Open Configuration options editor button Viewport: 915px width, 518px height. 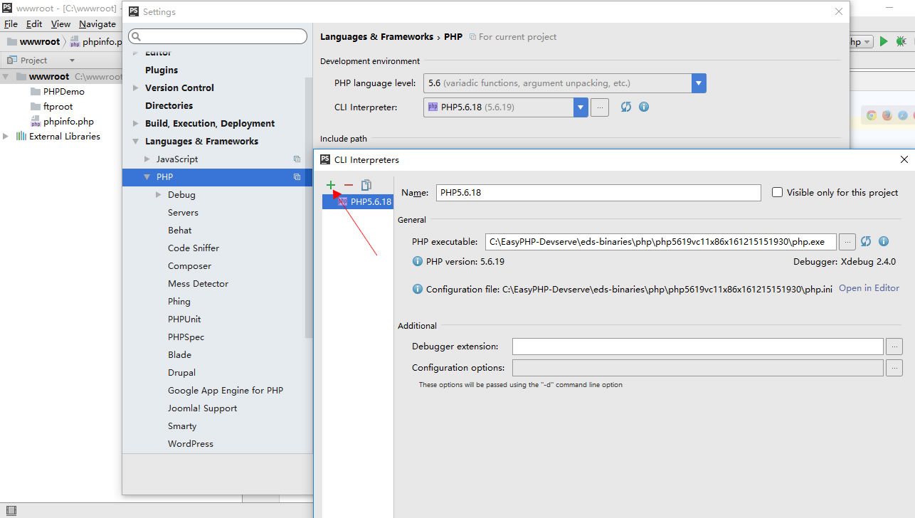[894, 368]
